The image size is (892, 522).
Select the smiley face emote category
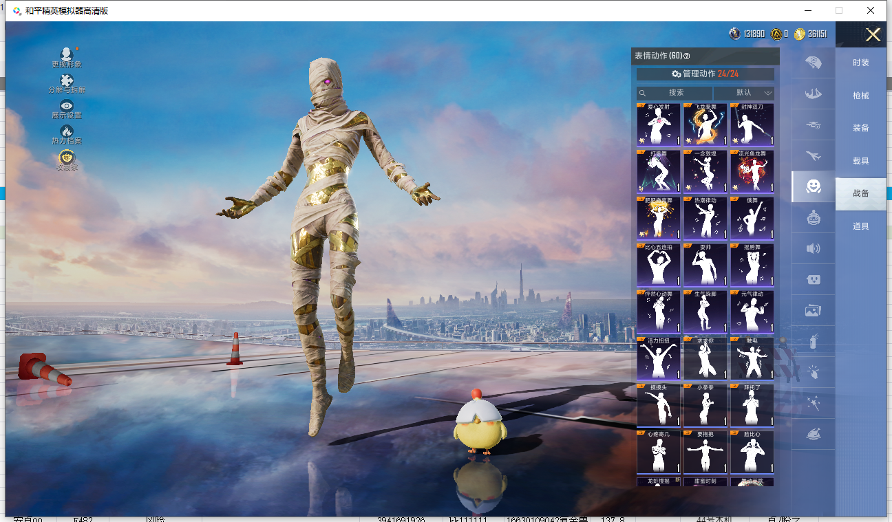[x=814, y=186]
